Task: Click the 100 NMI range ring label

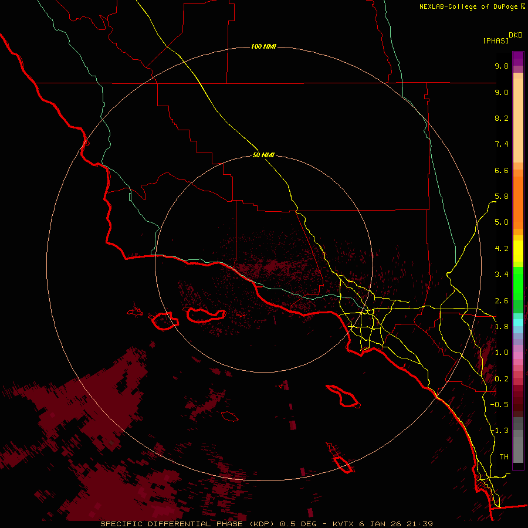Action: pyautogui.click(x=263, y=46)
